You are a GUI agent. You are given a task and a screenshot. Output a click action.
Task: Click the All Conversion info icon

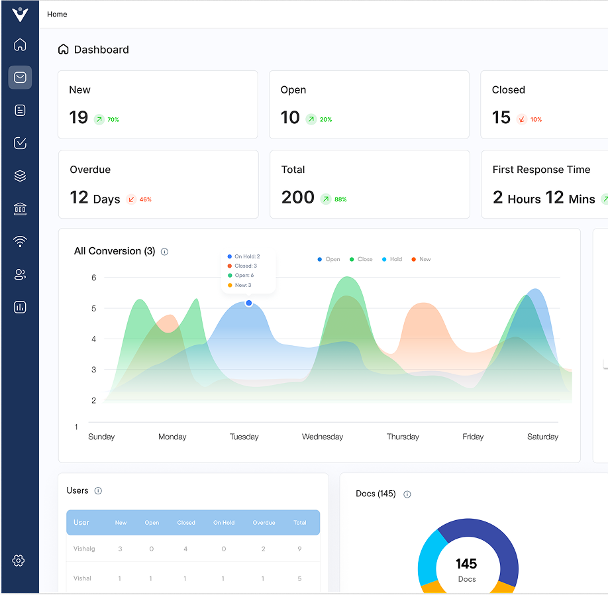[164, 252]
